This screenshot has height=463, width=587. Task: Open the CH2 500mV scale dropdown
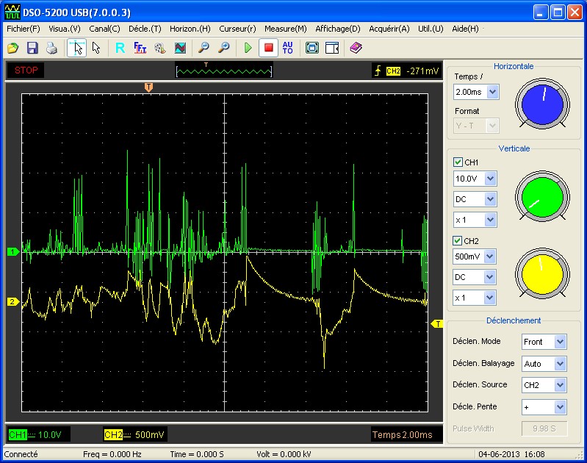(x=475, y=256)
